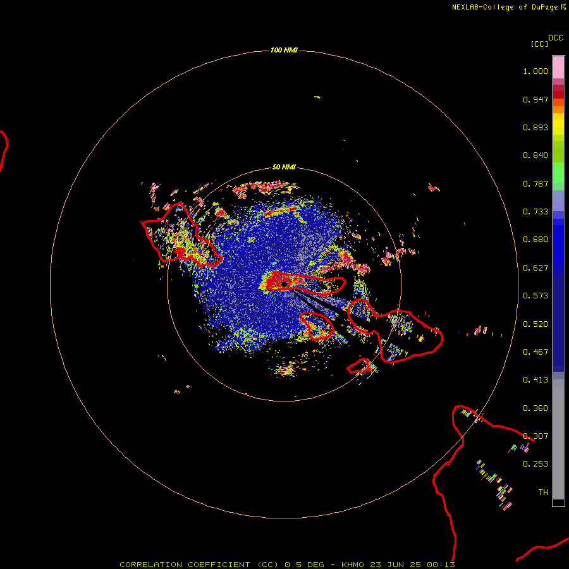Click the pink top segment of color scale

(x=558, y=68)
